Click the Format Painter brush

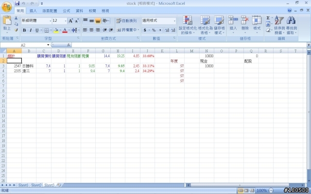click(x=16, y=30)
